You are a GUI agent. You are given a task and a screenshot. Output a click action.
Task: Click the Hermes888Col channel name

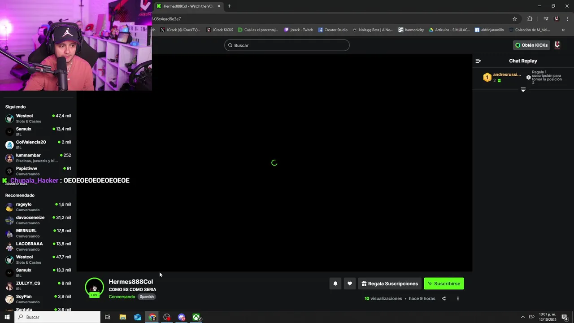pos(130,282)
